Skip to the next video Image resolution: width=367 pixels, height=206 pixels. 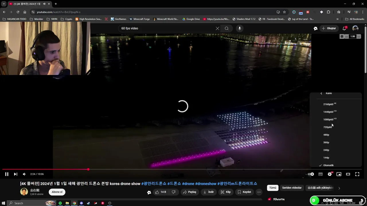(15, 174)
